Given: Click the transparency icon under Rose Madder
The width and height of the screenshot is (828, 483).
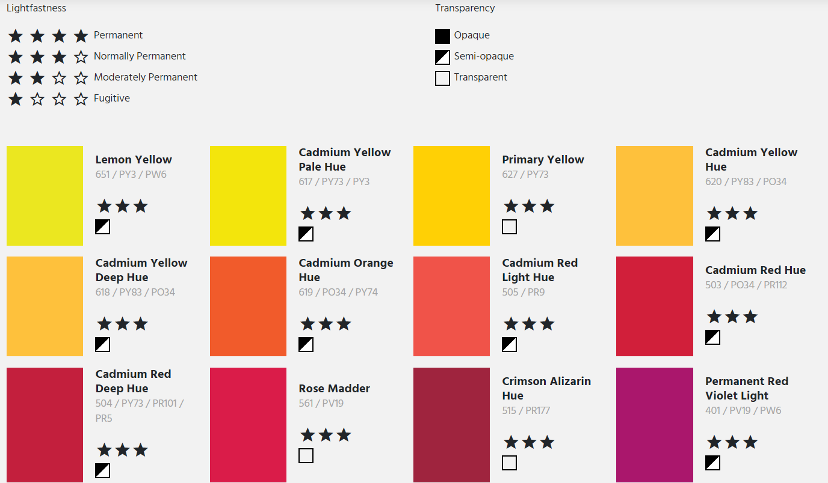Looking at the screenshot, I should click(306, 455).
